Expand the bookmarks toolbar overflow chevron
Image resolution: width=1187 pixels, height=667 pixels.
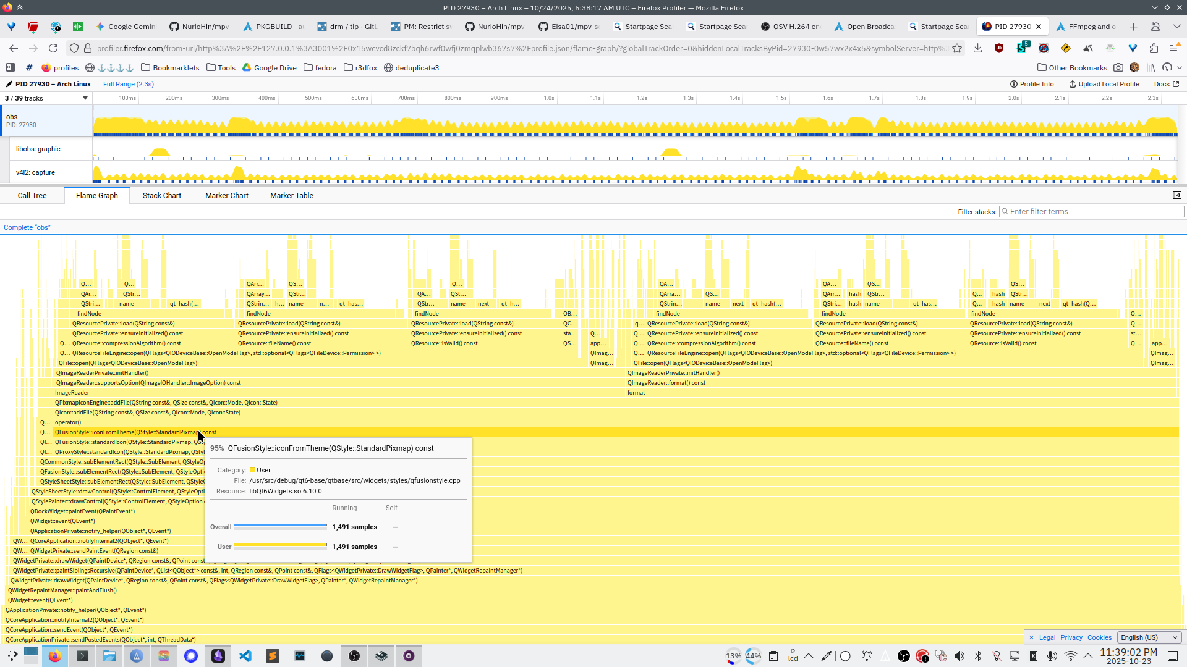coord(1180,68)
